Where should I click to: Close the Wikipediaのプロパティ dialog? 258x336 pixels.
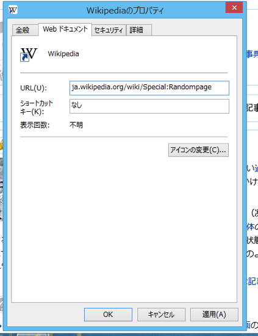click(x=234, y=8)
